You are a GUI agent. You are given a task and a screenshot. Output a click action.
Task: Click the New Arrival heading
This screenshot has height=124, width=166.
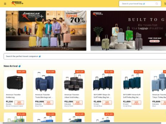tap(11, 66)
